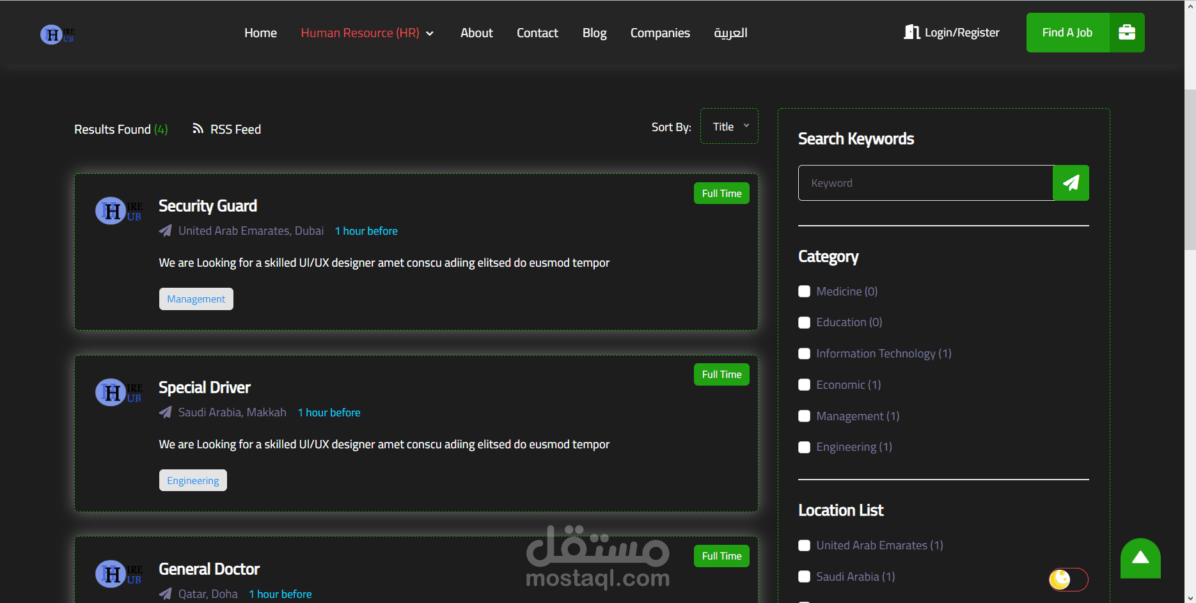This screenshot has height=603, width=1196.
Task: Check the United Arab Emarates location checkbox
Action: [805, 545]
